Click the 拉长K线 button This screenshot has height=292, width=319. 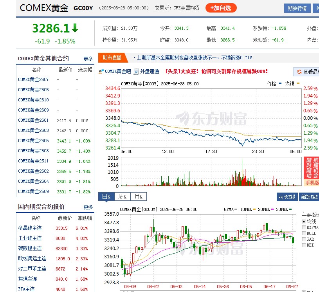287,197
